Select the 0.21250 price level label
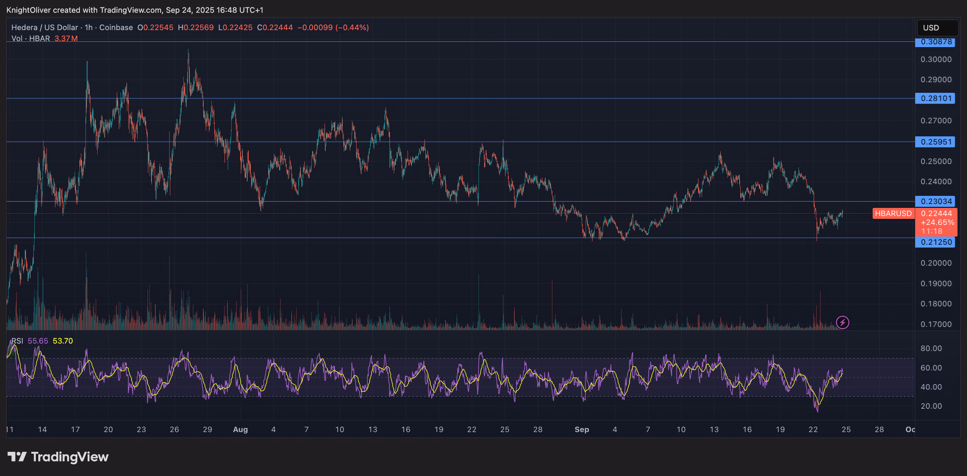 pos(936,242)
